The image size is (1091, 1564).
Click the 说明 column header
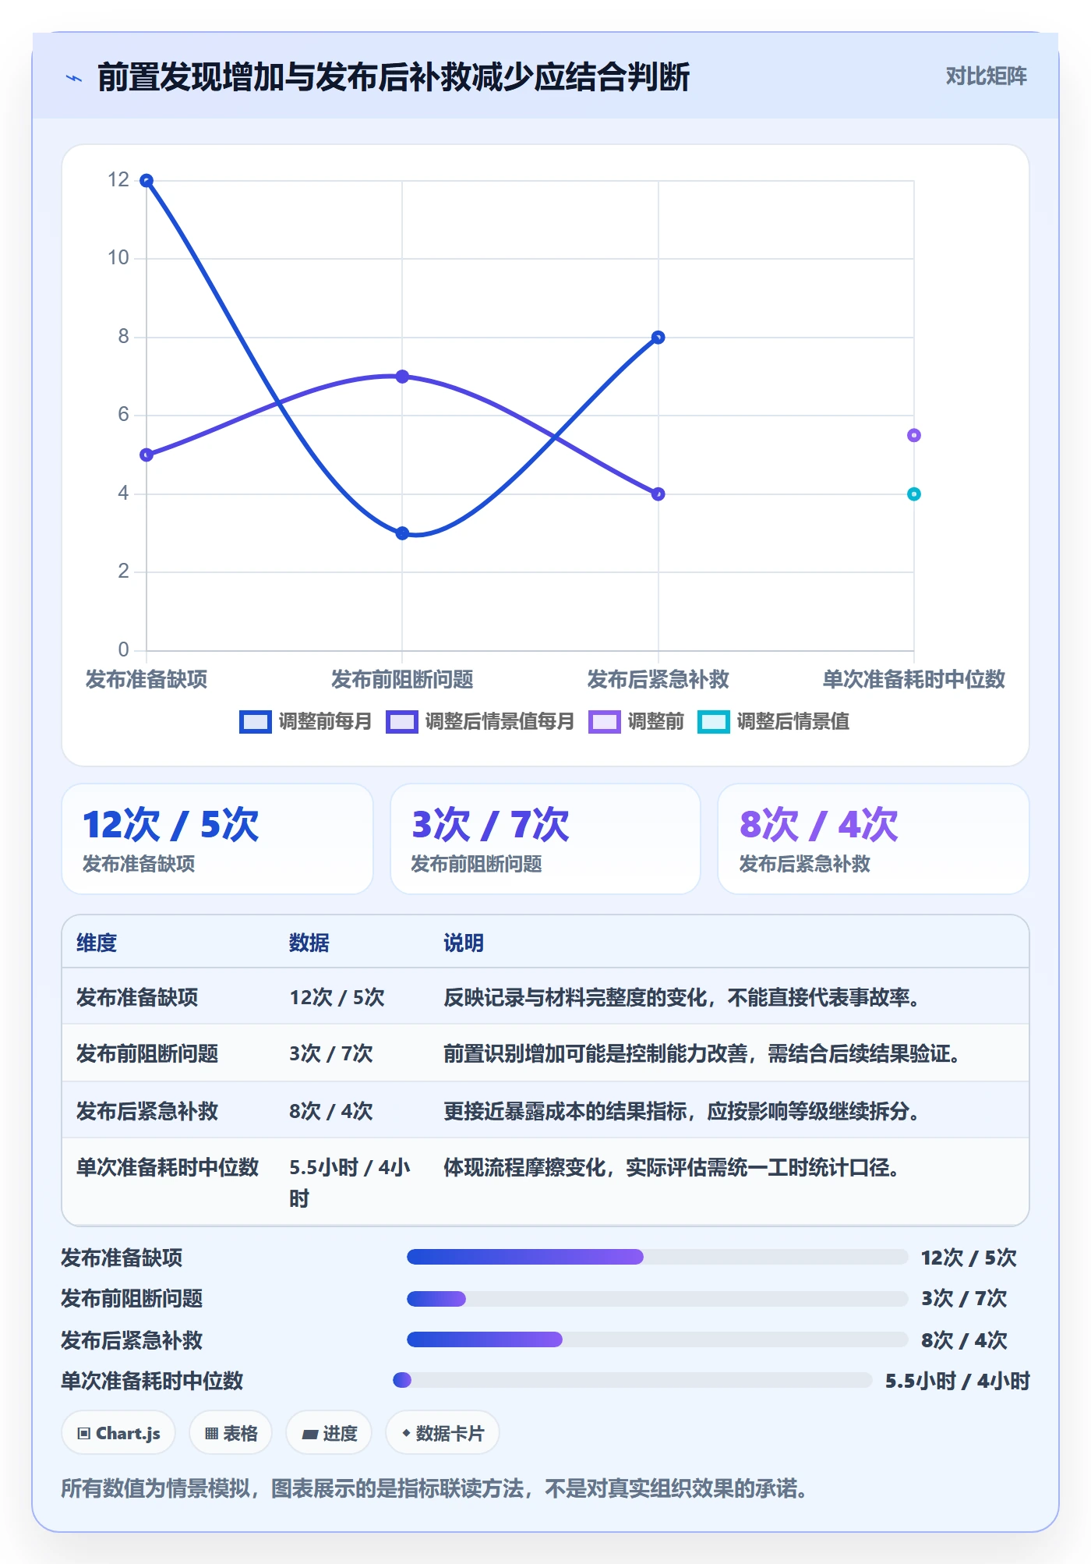(x=464, y=943)
